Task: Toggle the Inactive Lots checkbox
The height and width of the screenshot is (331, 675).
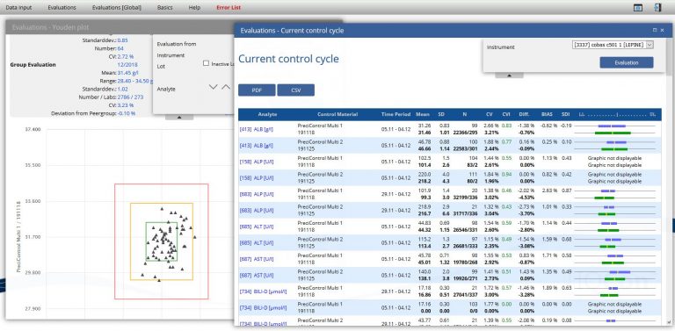Action: point(206,63)
